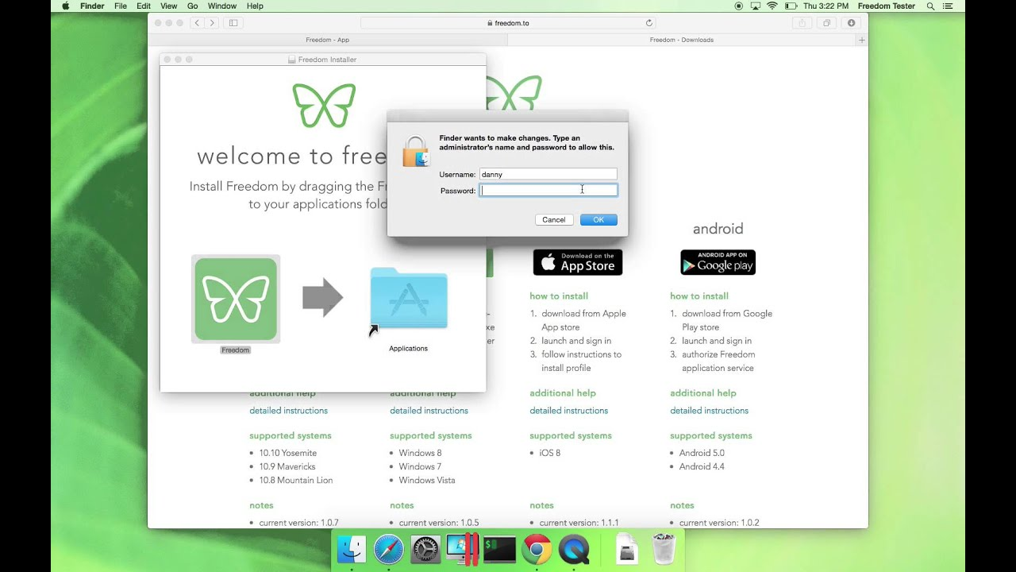The height and width of the screenshot is (572, 1016).
Task: Open Notification Center in menu bar
Action: (947, 6)
